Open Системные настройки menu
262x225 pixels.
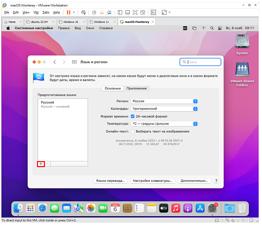(34, 28)
